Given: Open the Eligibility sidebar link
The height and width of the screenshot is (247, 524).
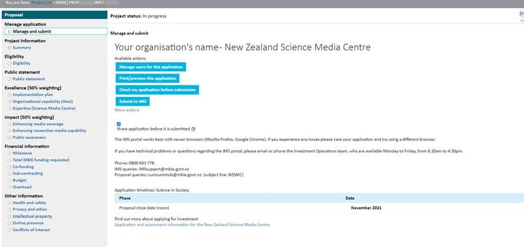Looking at the screenshot, I should [x=22, y=63].
